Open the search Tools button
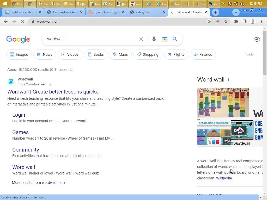The height and width of the screenshot is (200, 267). (x=249, y=54)
